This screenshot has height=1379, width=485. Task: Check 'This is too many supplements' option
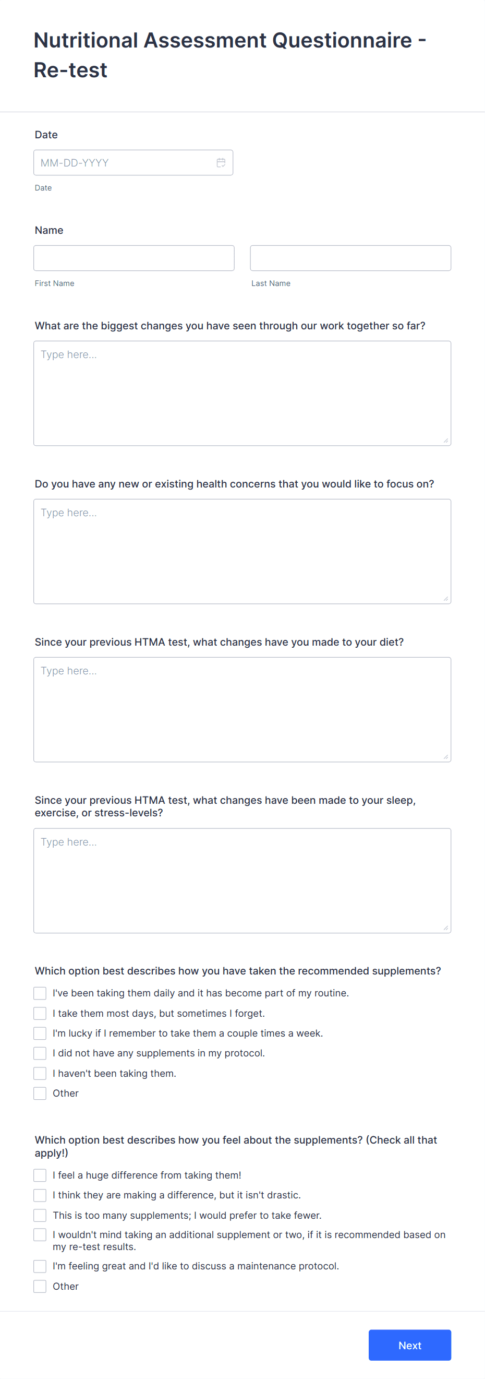40,1216
